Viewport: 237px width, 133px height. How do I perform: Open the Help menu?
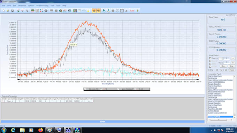click(x=64, y=6)
